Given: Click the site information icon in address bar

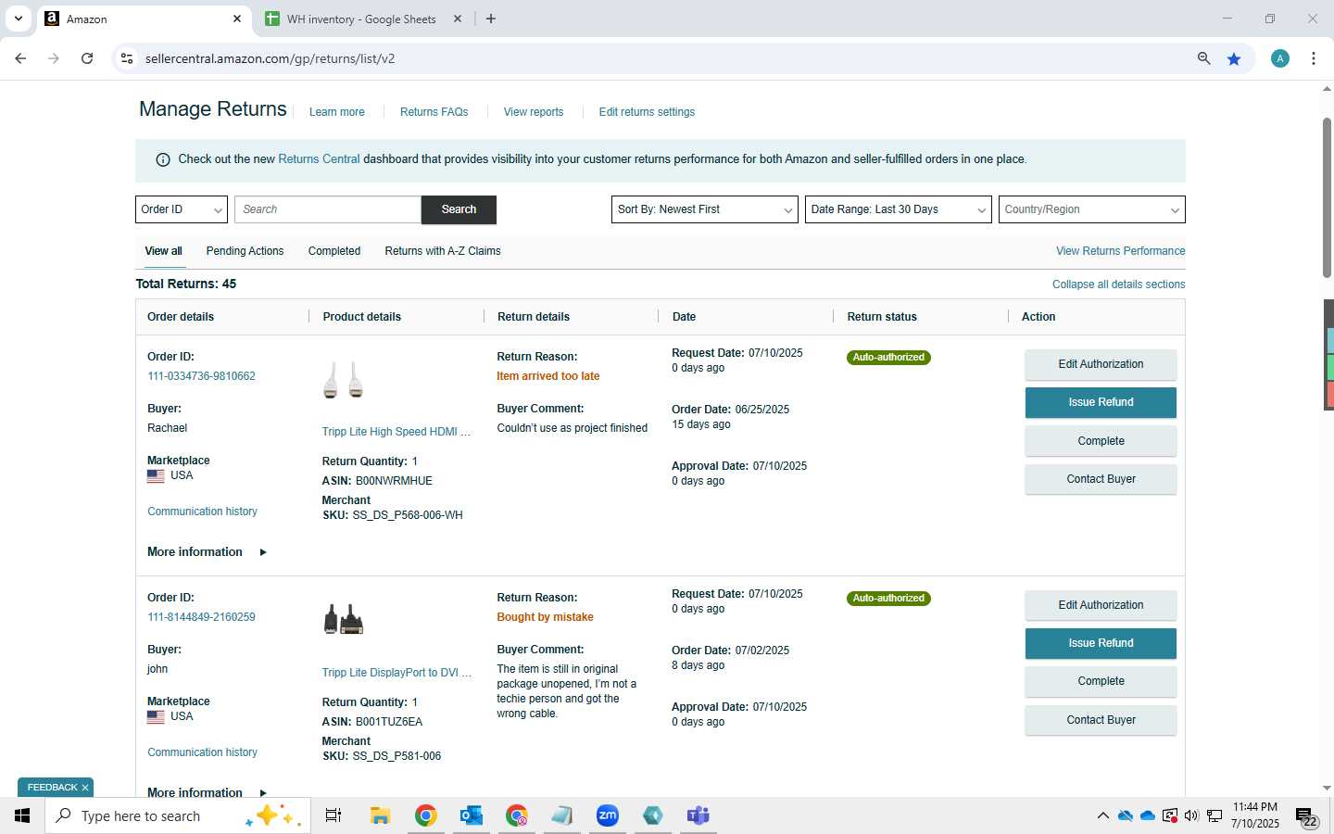Looking at the screenshot, I should [x=127, y=58].
